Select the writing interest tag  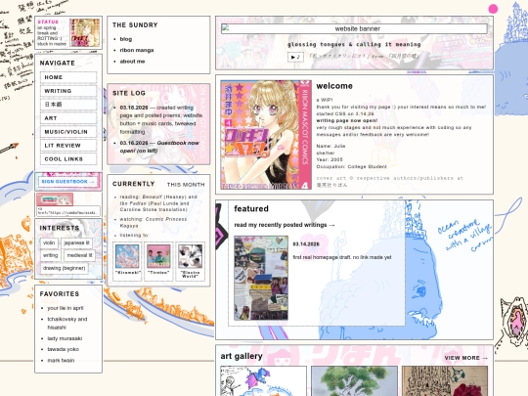click(51, 255)
